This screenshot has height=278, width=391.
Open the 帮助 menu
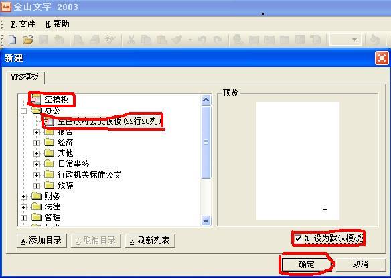point(57,24)
